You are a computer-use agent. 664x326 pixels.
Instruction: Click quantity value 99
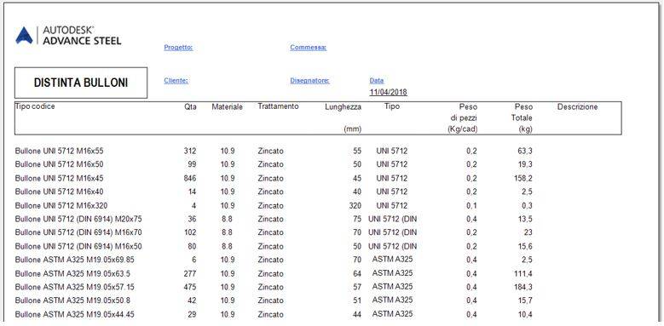coord(193,164)
